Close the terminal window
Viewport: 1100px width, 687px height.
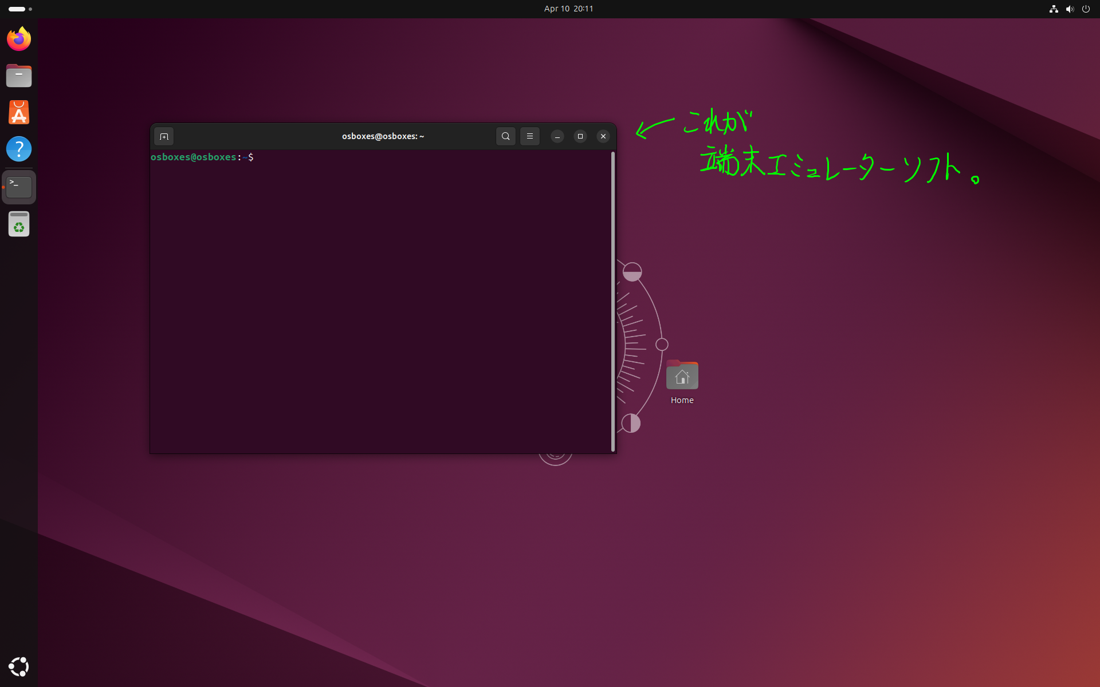[603, 136]
